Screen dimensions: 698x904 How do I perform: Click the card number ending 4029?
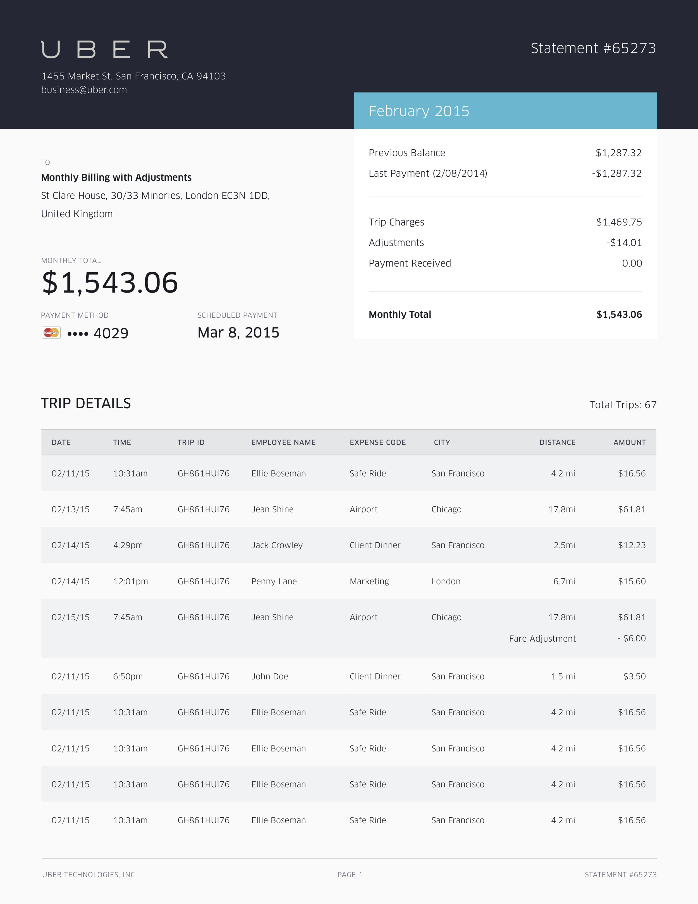click(98, 333)
